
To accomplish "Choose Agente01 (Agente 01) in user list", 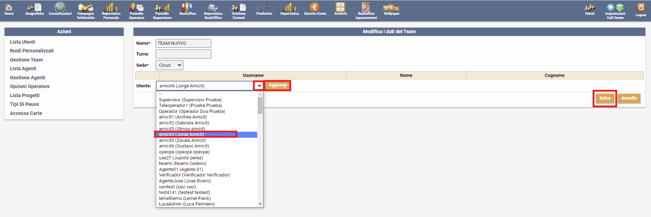I will (181, 169).
